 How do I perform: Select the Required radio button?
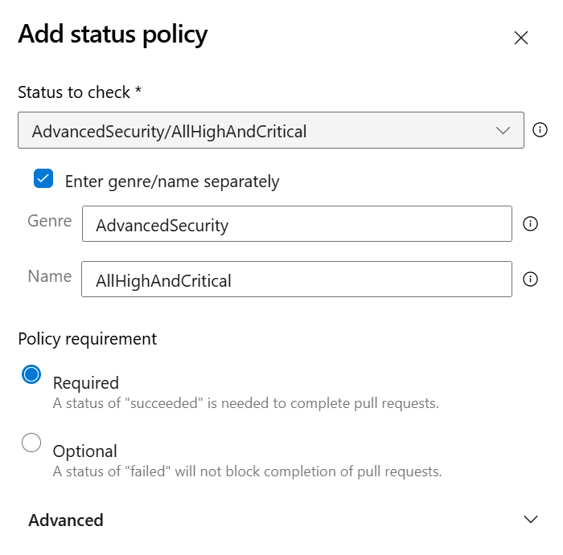point(31,374)
